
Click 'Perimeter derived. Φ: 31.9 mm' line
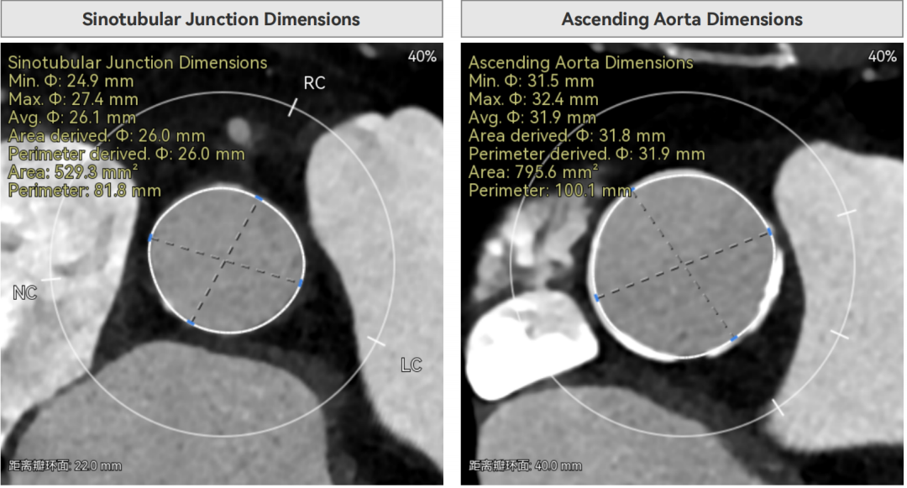[x=586, y=155]
